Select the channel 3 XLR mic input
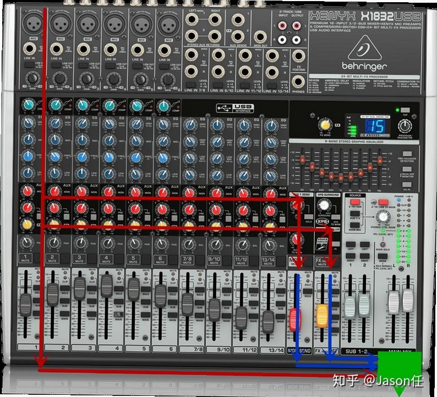The image size is (437, 397). [88, 25]
